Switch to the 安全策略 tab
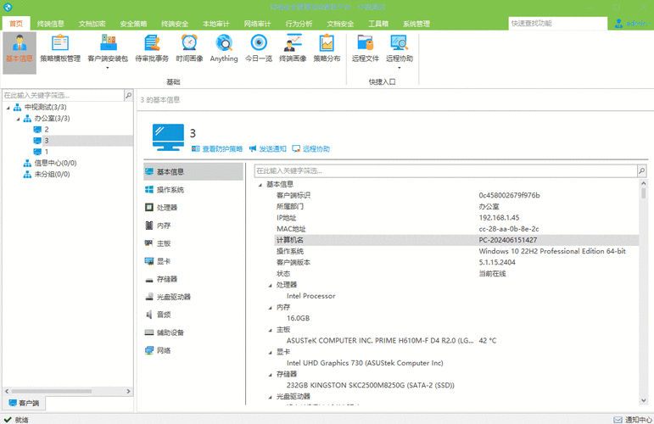This screenshot has width=654, height=424. tap(133, 24)
